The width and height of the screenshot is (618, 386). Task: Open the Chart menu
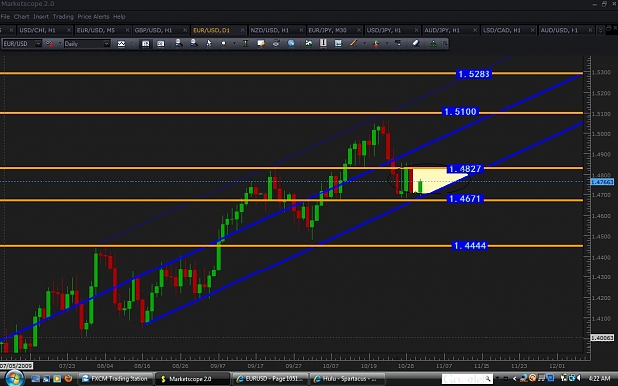[22, 17]
